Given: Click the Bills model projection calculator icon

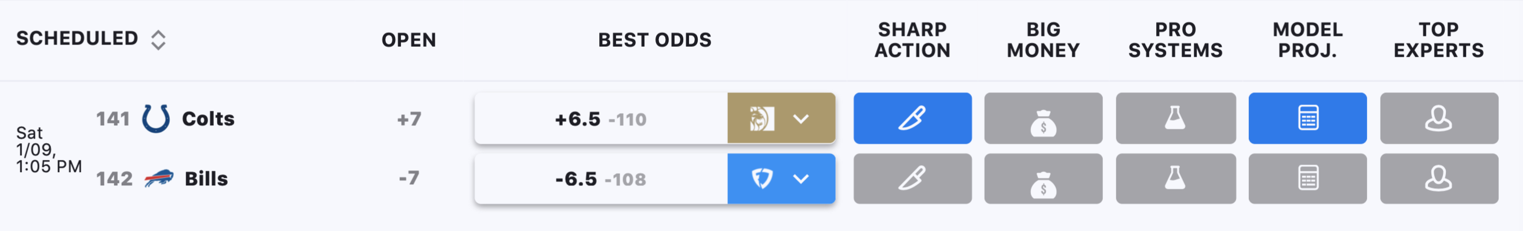Looking at the screenshot, I should click(1307, 178).
